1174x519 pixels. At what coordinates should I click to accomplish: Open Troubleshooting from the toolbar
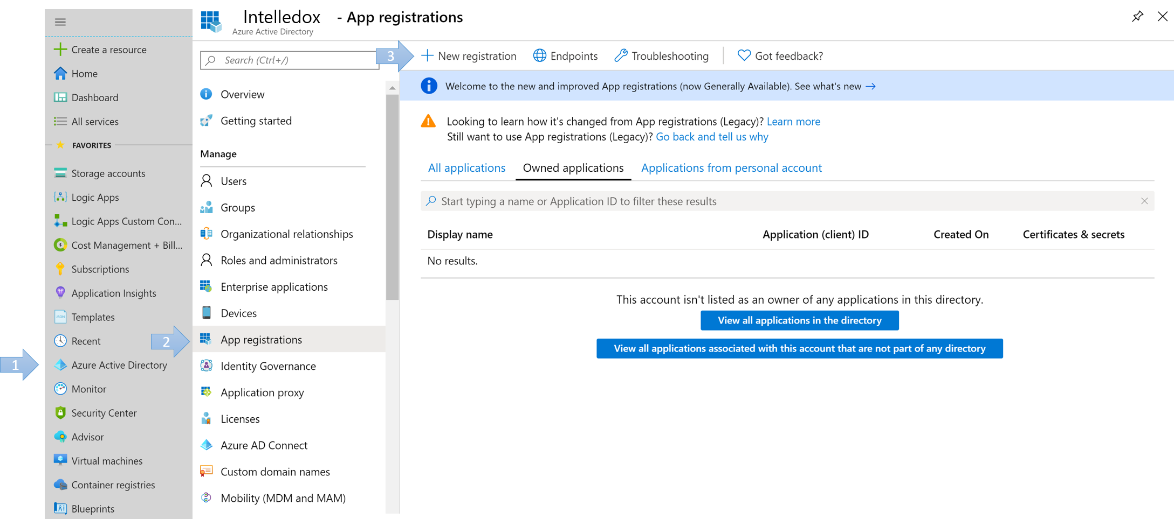point(661,56)
